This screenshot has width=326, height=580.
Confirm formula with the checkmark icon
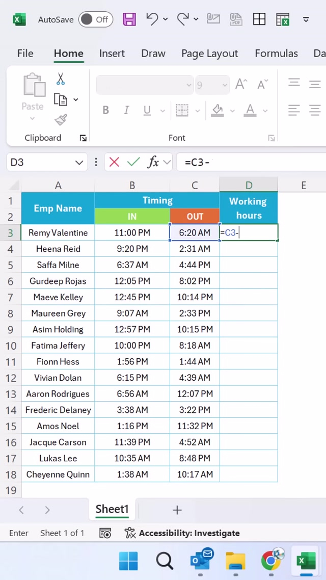[133, 162]
